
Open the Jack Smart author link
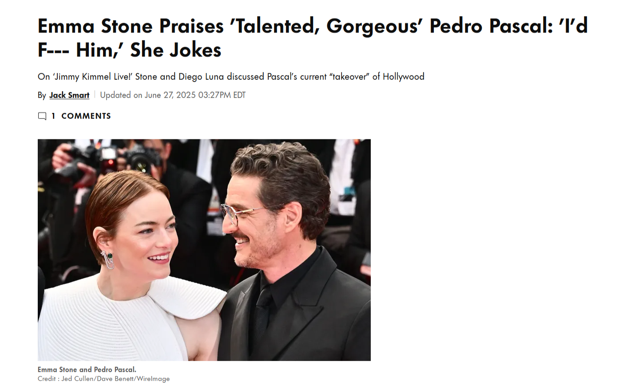pyautogui.click(x=69, y=95)
